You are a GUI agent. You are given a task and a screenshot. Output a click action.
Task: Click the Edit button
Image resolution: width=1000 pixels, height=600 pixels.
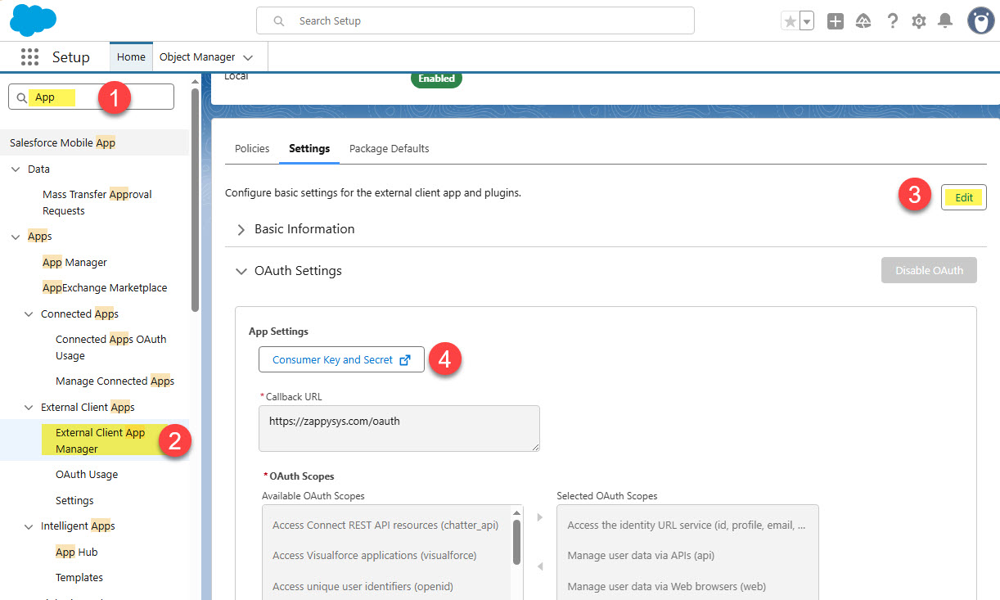963,197
